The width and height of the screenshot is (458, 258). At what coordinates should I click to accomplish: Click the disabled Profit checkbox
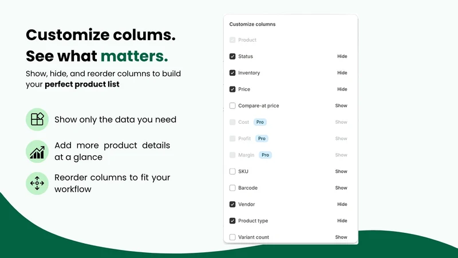point(232,138)
